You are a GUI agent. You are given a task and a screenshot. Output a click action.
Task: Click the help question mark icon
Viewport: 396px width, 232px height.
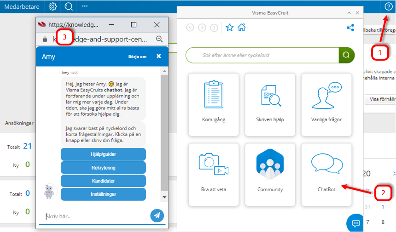(x=388, y=6)
